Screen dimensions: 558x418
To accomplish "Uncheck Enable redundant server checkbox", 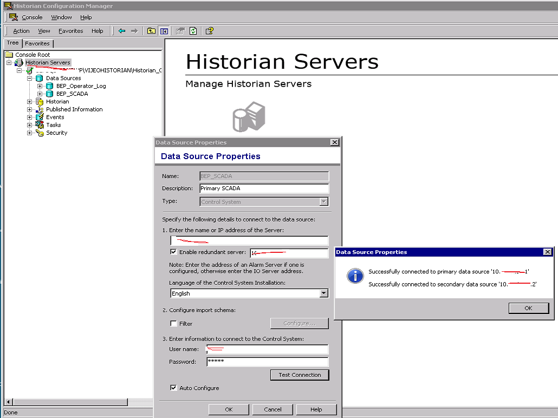I will tap(173, 252).
